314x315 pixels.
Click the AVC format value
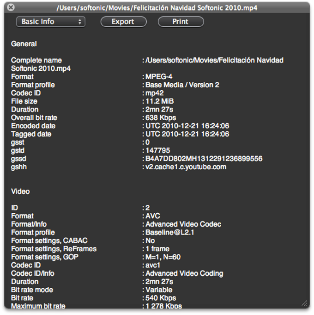tap(153, 216)
